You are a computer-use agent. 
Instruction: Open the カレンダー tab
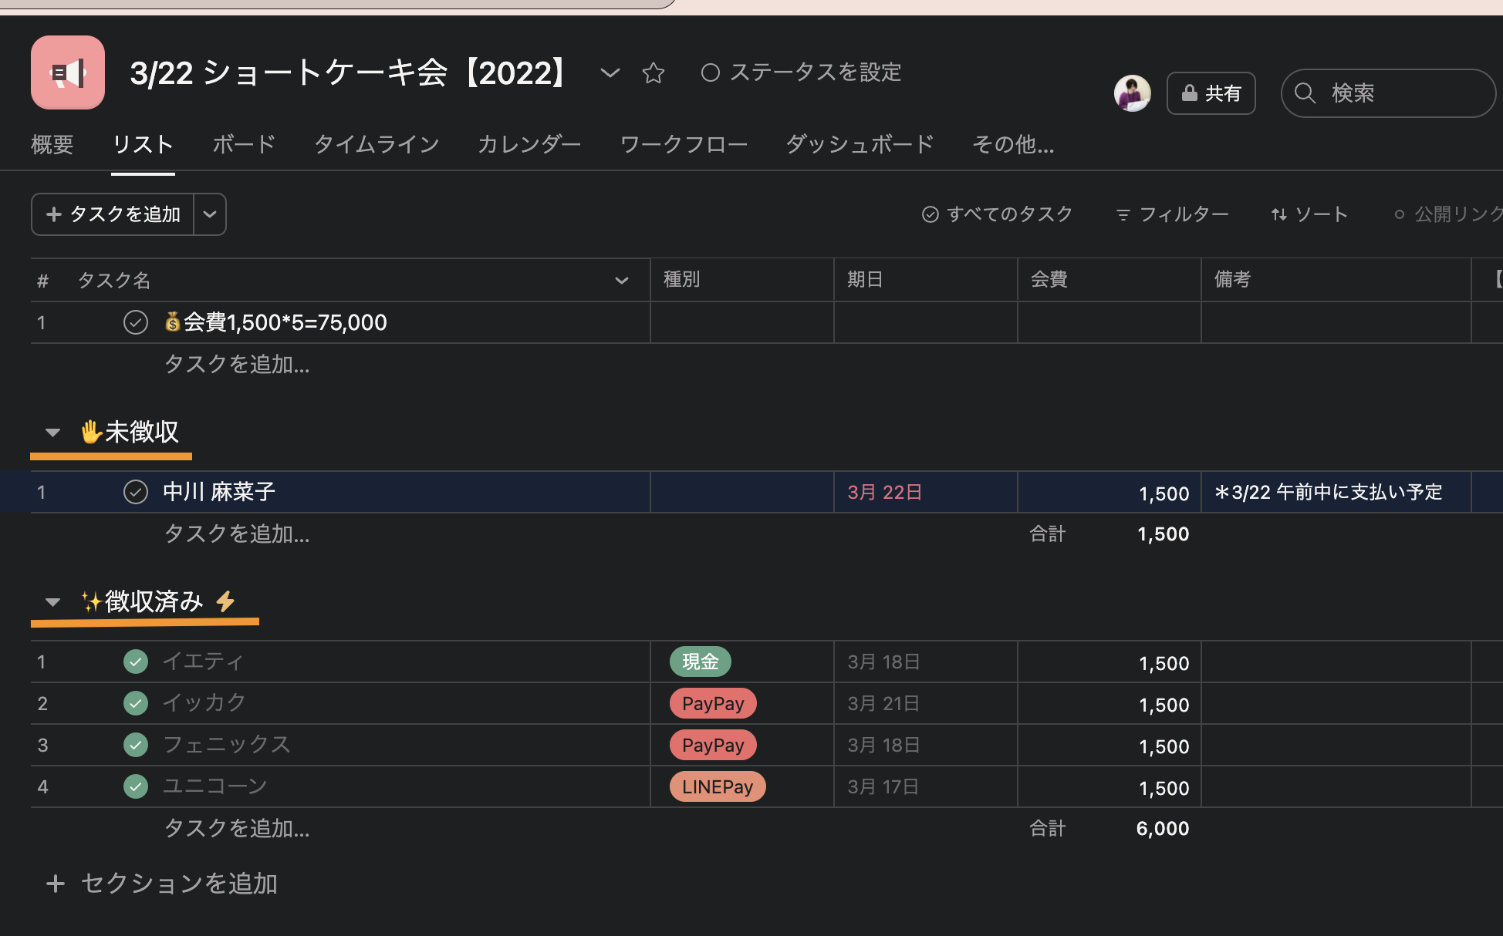point(529,144)
